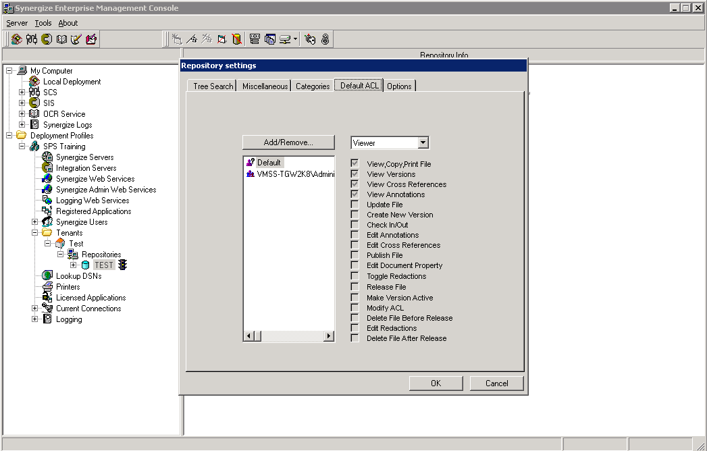Expand the OCR Service tree node
The height and width of the screenshot is (451, 707).
pos(22,113)
